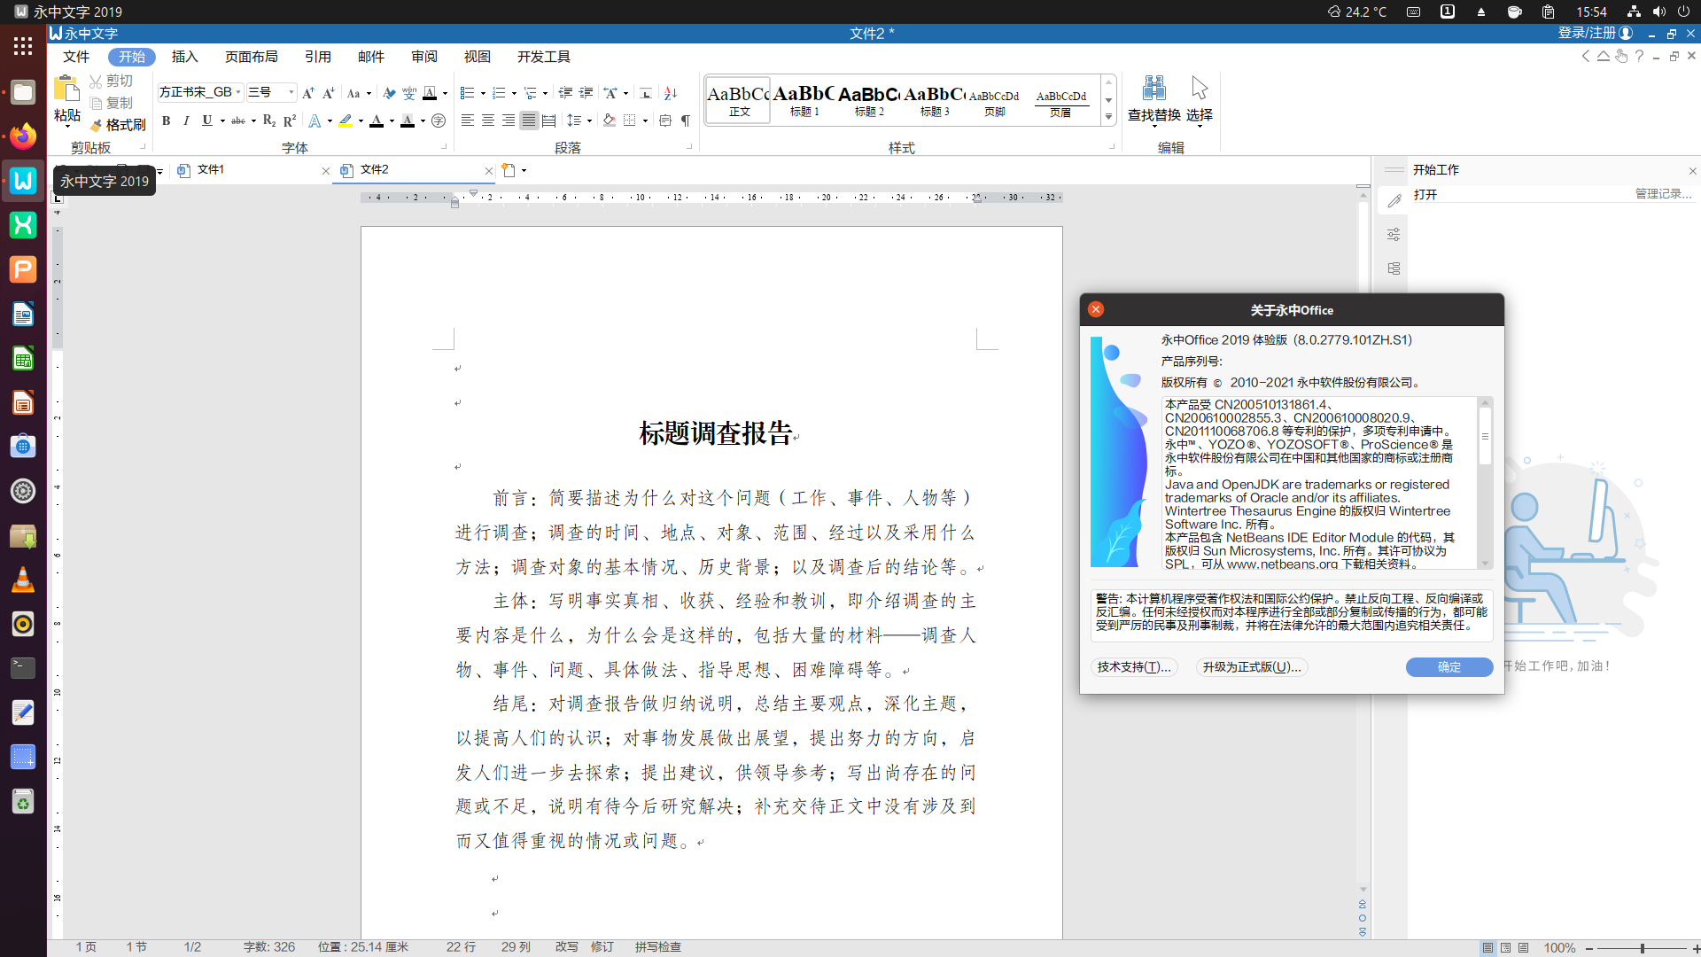Click the settings sliders icon in side panel

1394,235
